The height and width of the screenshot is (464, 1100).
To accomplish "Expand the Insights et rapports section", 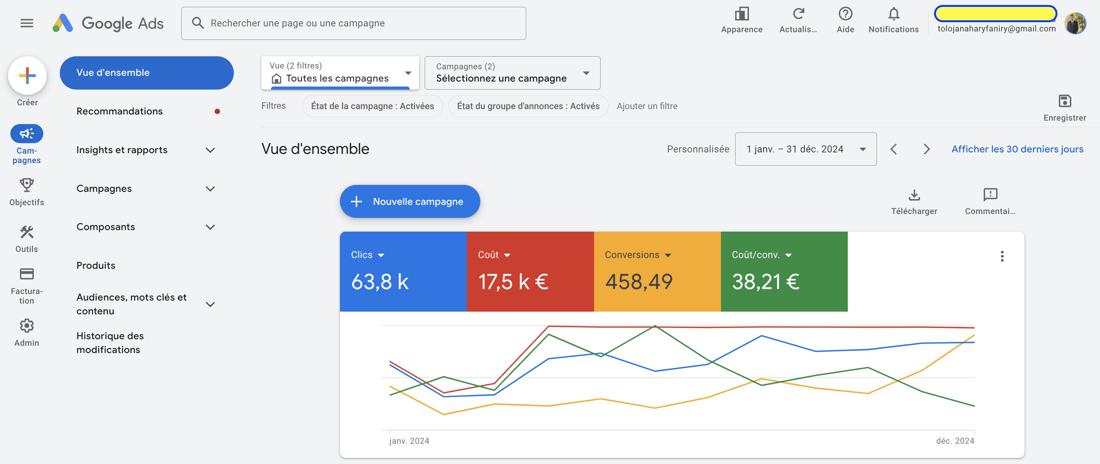I will tap(146, 150).
